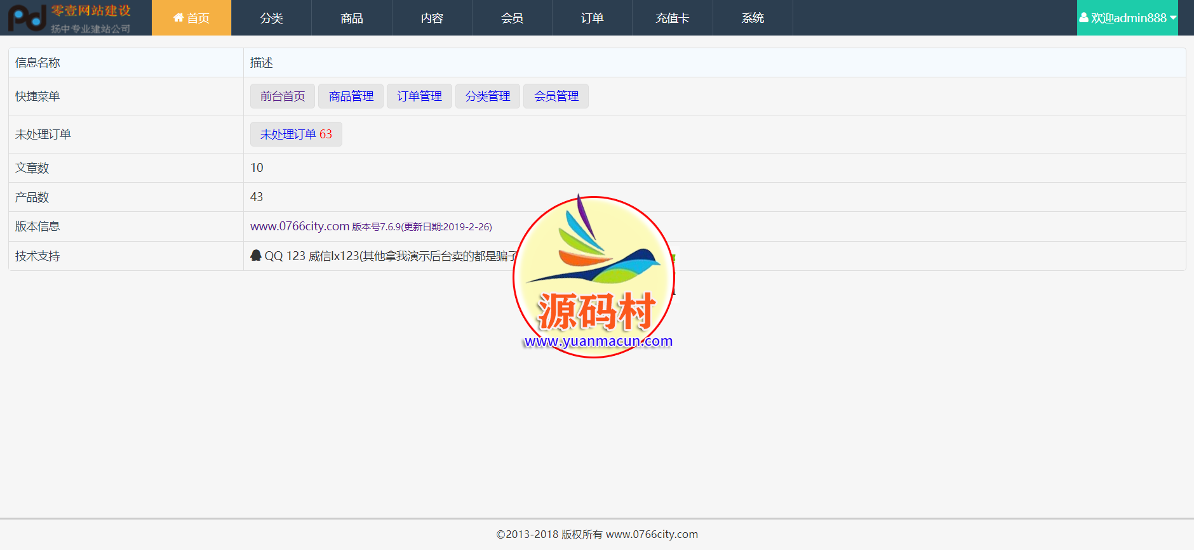1194x550 pixels.
Task: Click the 前台首页 shortcut button
Action: (283, 96)
